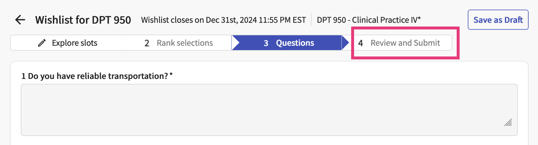Select the Questions step
This screenshot has width=538, height=145.
pyautogui.click(x=287, y=43)
